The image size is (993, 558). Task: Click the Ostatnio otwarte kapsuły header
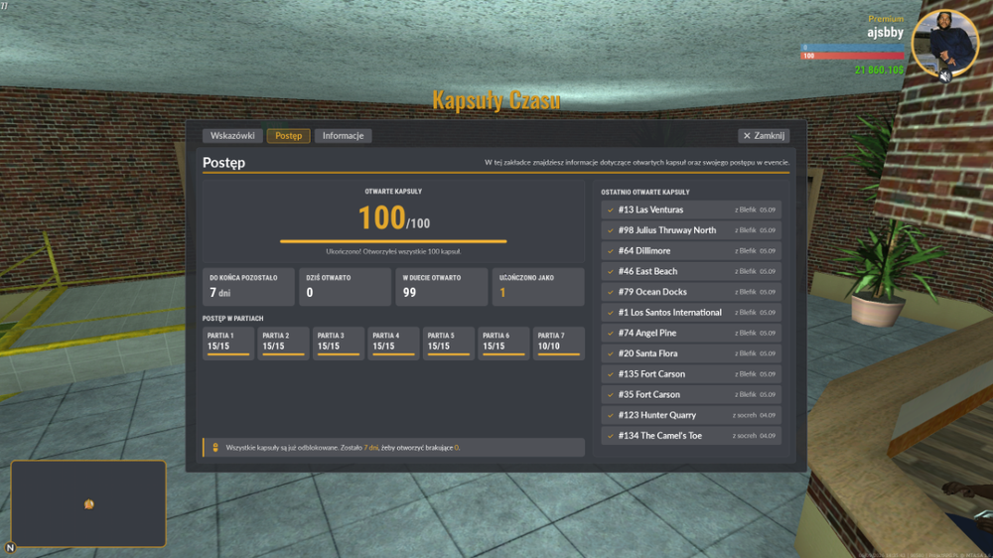tap(645, 192)
